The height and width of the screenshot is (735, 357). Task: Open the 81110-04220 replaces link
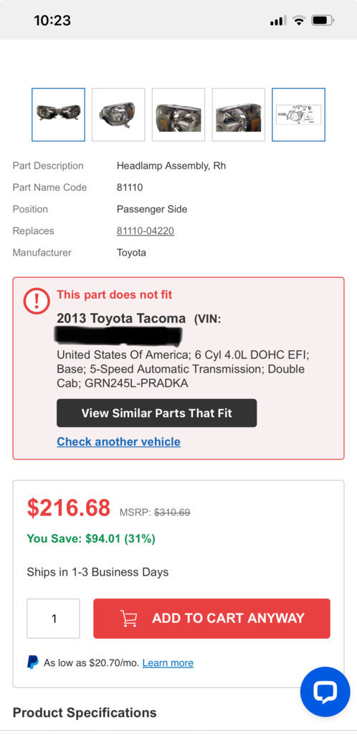146,230
